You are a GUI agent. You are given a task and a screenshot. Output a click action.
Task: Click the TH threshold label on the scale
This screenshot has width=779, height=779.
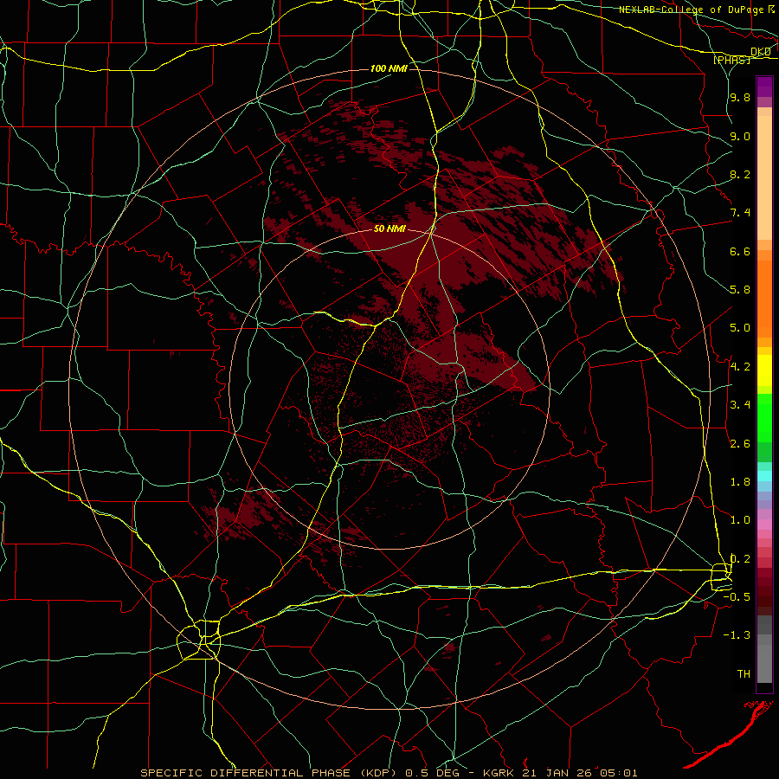(744, 674)
